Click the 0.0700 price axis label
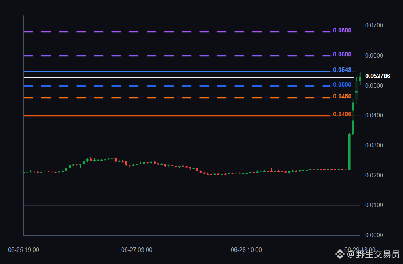This screenshot has height=264, width=403. tap(374, 25)
